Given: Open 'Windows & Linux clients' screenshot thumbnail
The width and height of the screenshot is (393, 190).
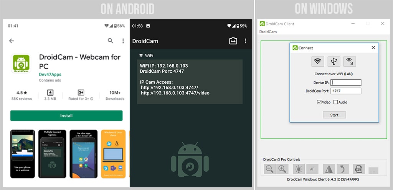Looking at the screenshot, I should (113, 154).
